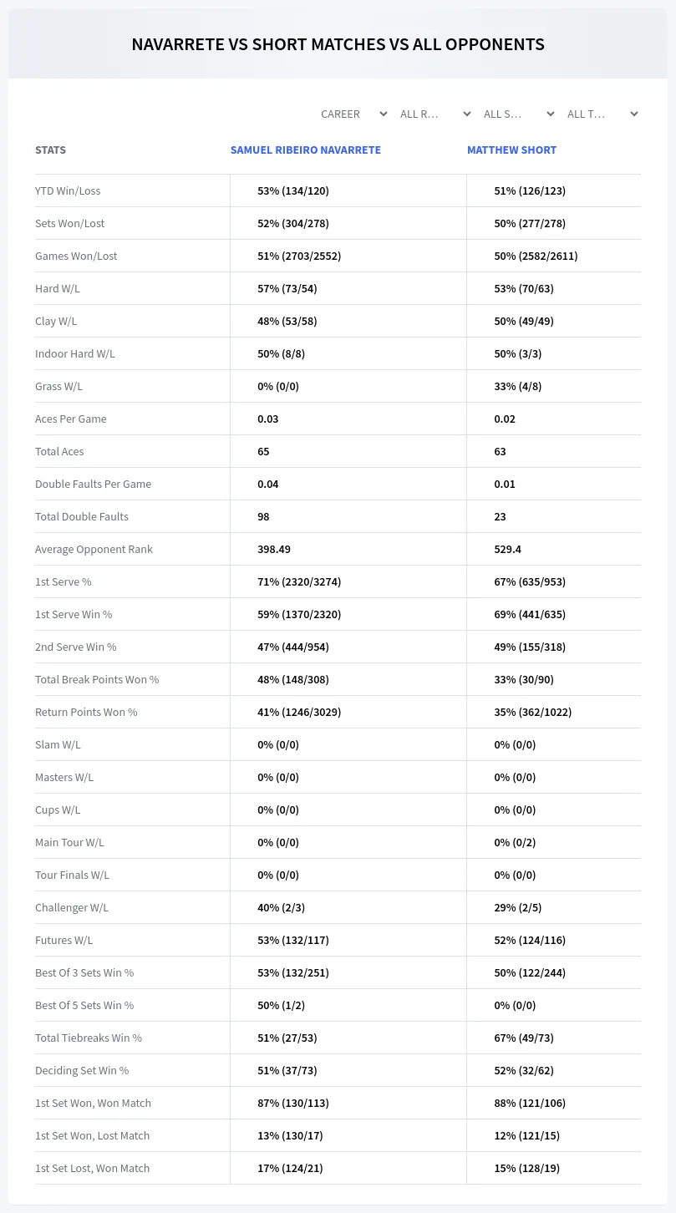Screen dimensions: 676x1213
Task: Open the ALL S... surfaces dropdown
Action: tap(518, 114)
